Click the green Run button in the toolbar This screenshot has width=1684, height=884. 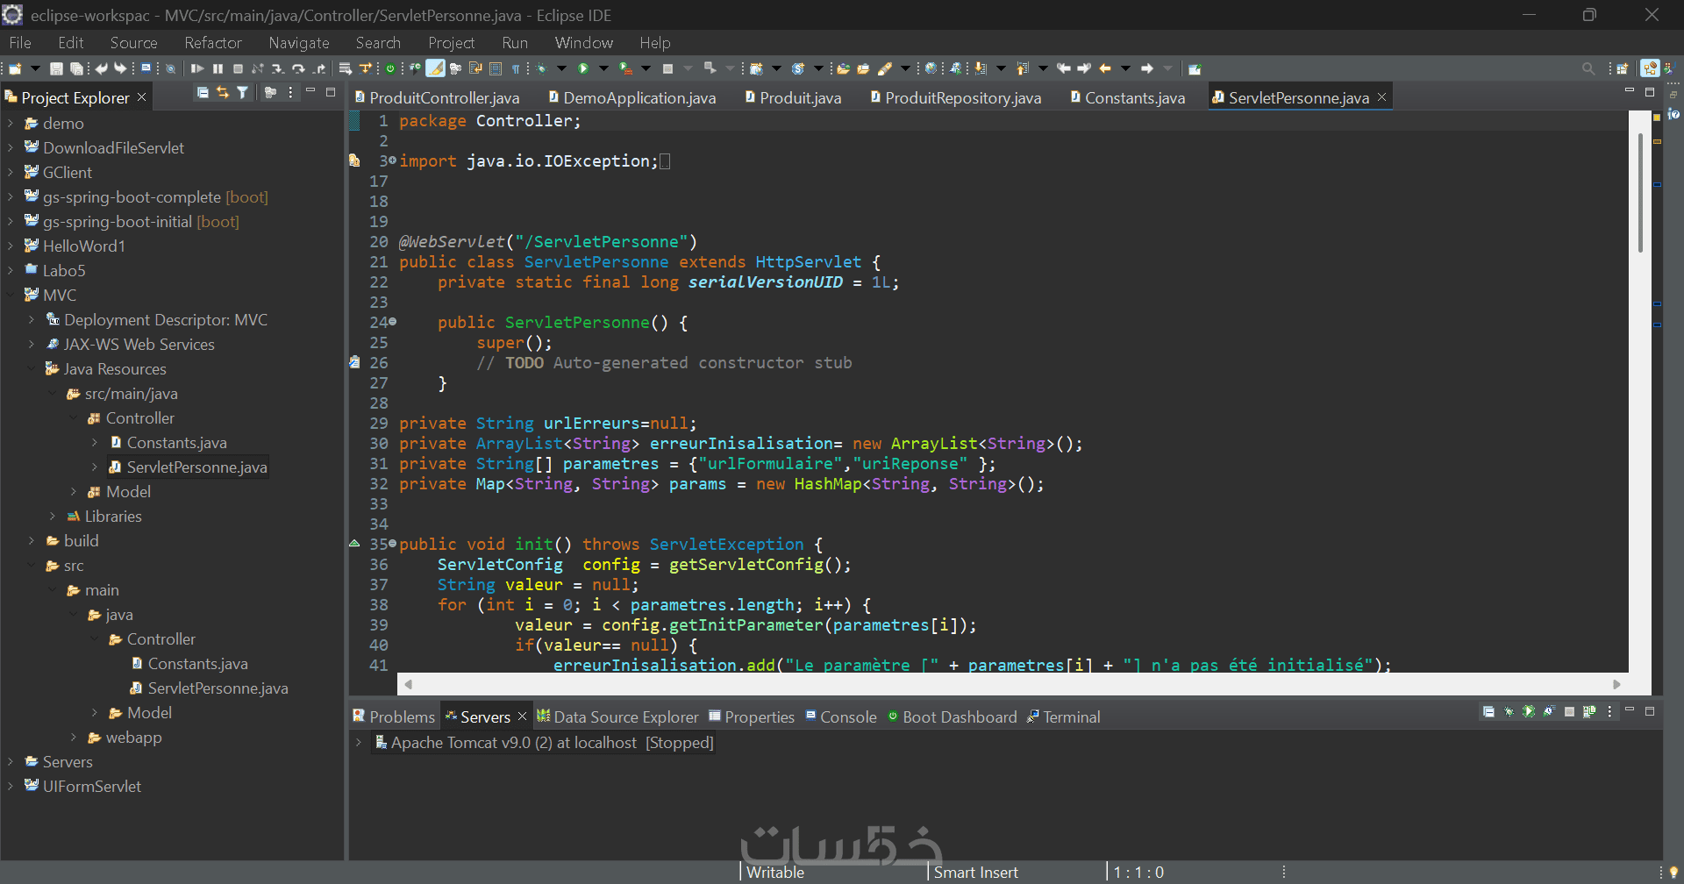coord(583,68)
